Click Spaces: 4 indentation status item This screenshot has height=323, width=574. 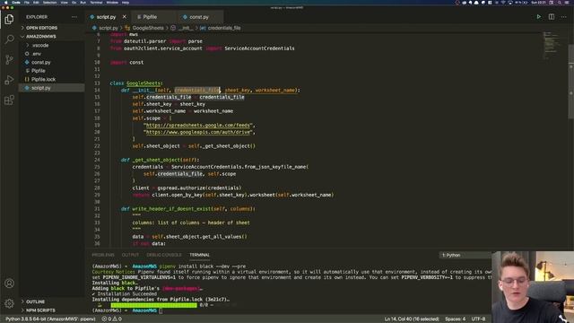[x=455, y=319]
